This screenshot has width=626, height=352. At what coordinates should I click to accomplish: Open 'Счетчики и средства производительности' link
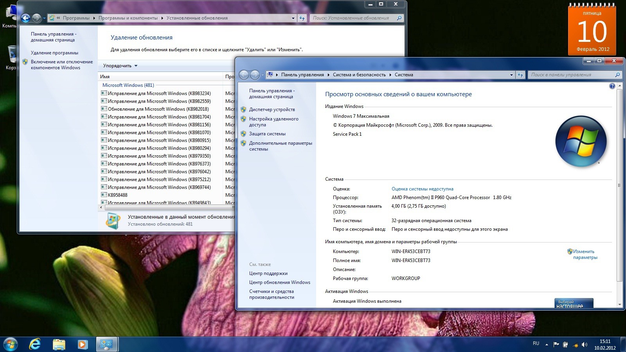coord(272,294)
